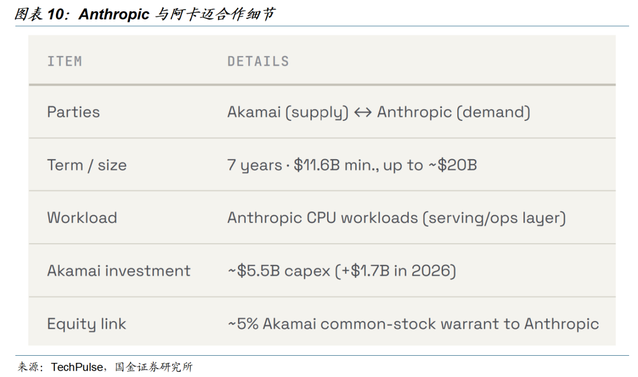The width and height of the screenshot is (638, 377).
Task: Click the double-headed arrow between parties
Action: click(x=363, y=113)
